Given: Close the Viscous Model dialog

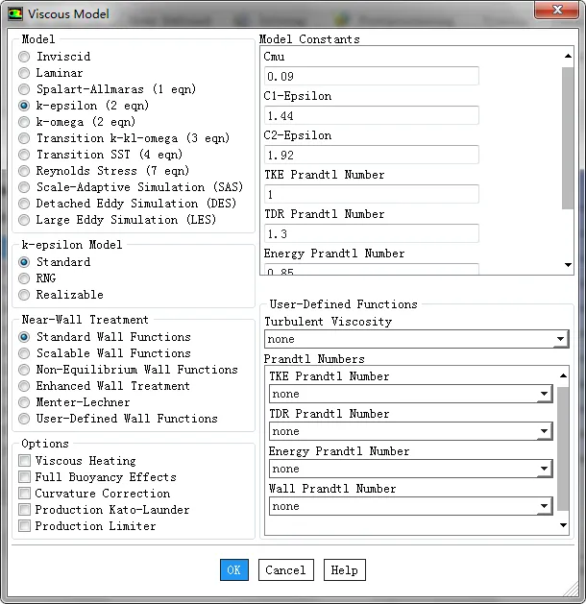Looking at the screenshot, I should (x=556, y=10).
